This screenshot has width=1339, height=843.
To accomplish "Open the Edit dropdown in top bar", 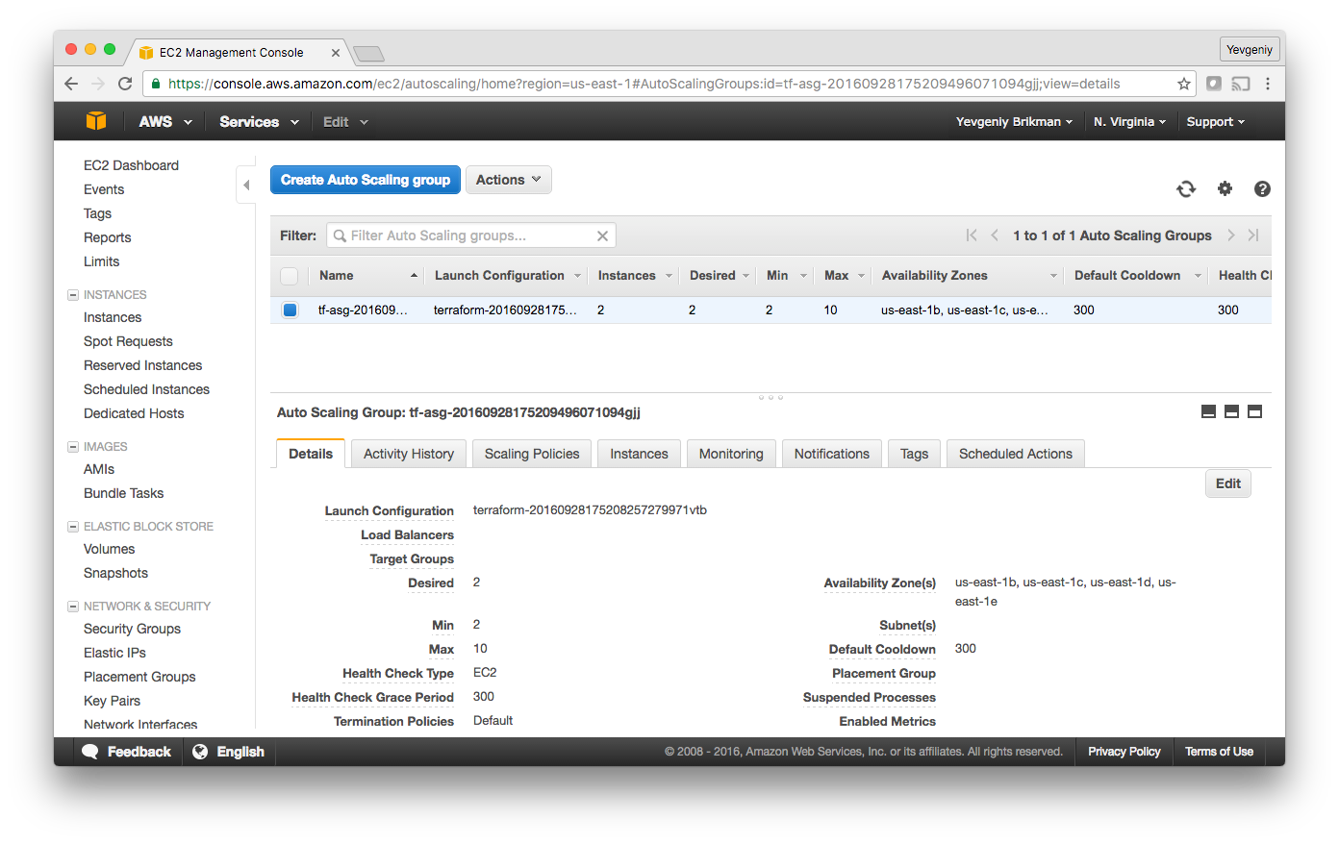I will click(345, 122).
